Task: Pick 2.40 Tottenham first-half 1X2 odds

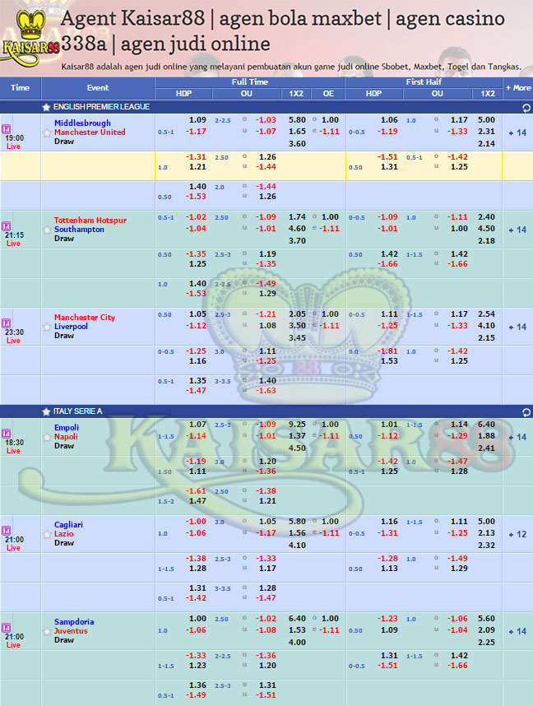Action: tap(487, 216)
